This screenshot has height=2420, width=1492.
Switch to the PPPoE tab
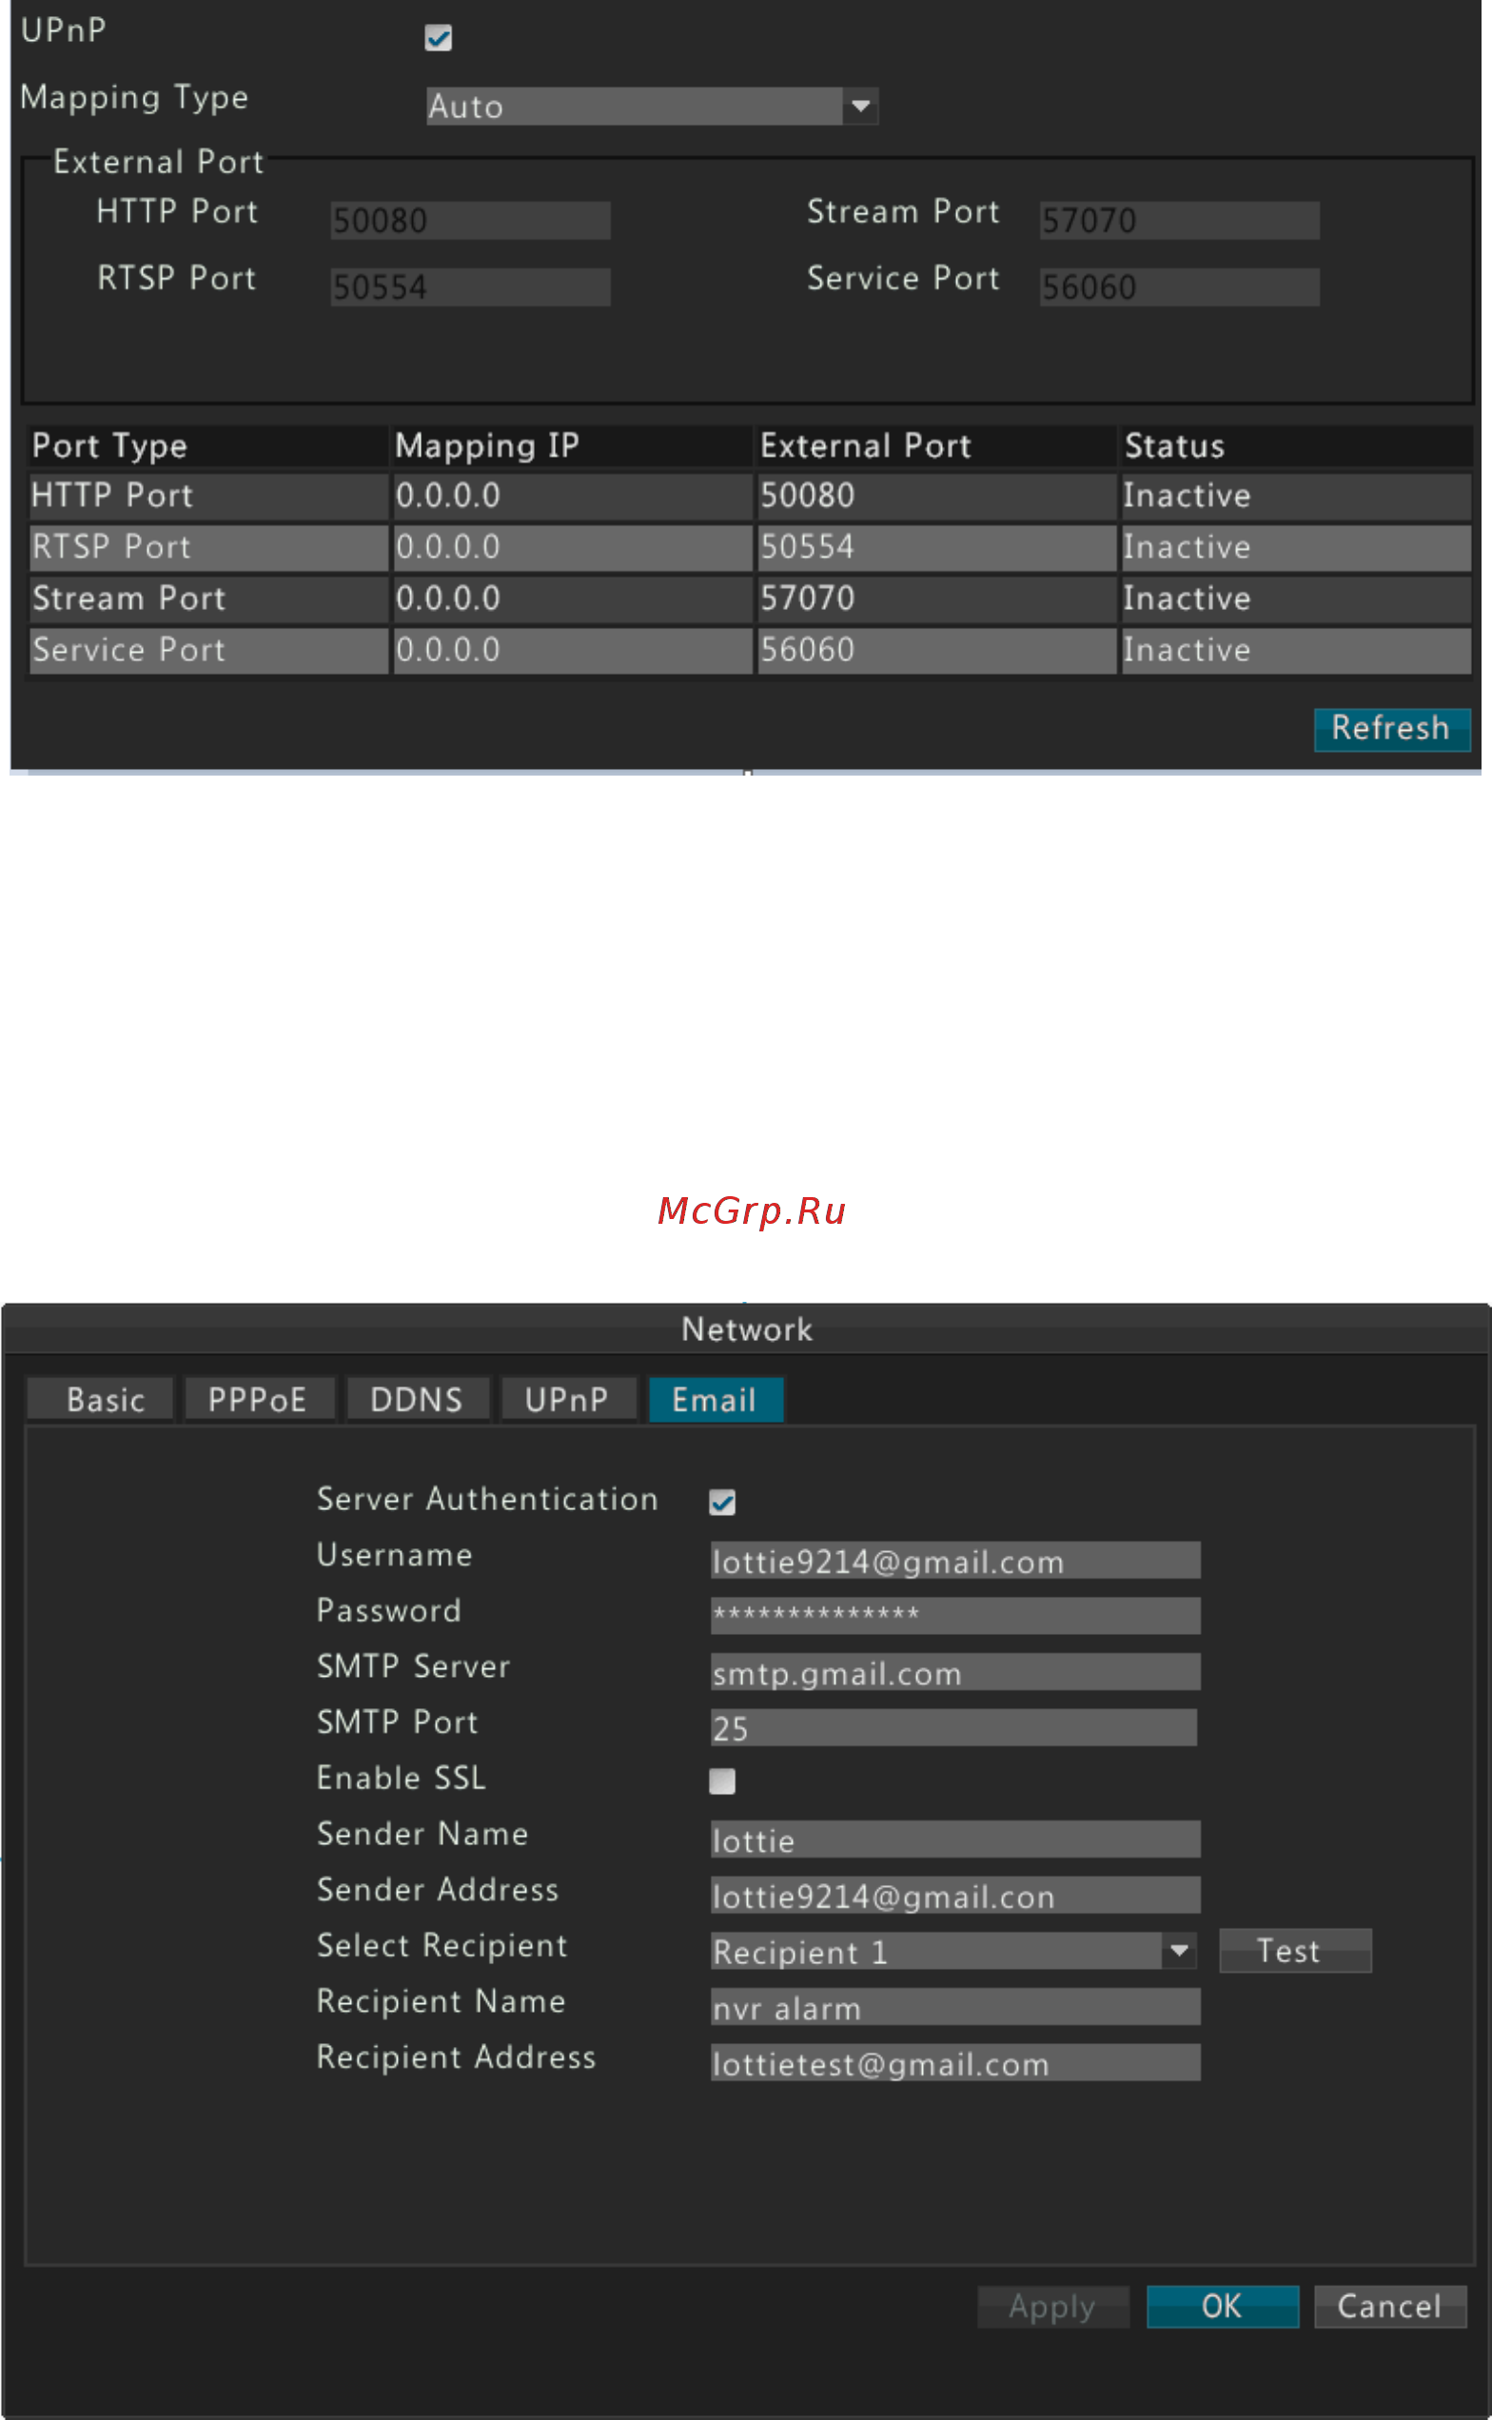(260, 1400)
